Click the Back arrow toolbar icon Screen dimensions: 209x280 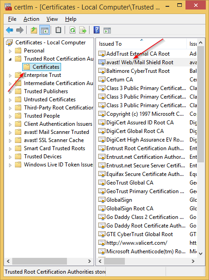pos(9,30)
